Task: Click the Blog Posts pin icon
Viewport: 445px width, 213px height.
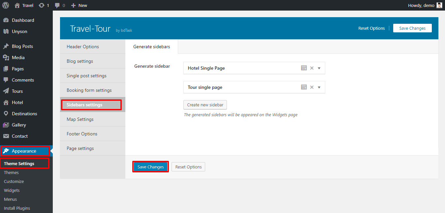Action: (x=6, y=46)
